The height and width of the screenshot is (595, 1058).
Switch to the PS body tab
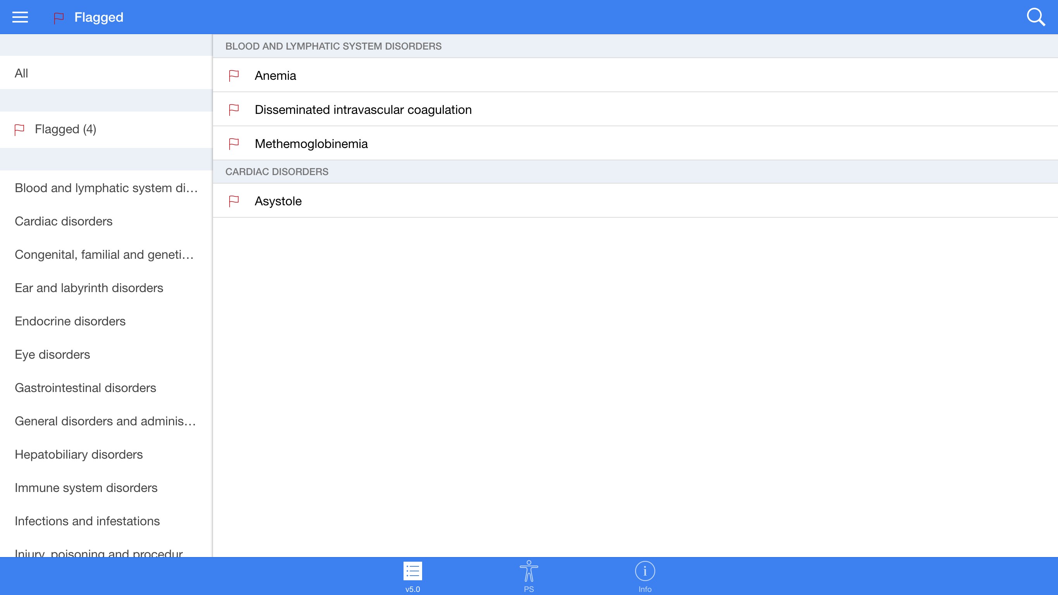pos(529,576)
